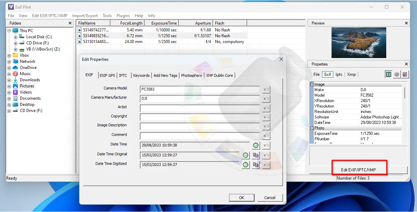Click the Cancel button
417x212 pixels.
click(x=270, y=198)
